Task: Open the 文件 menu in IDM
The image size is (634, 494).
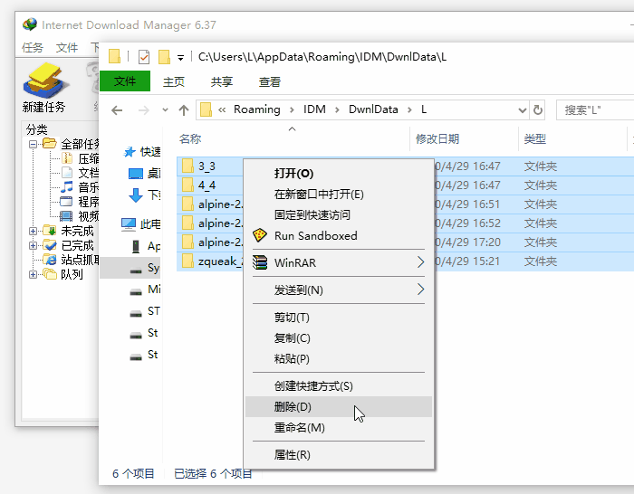Action: (67, 48)
